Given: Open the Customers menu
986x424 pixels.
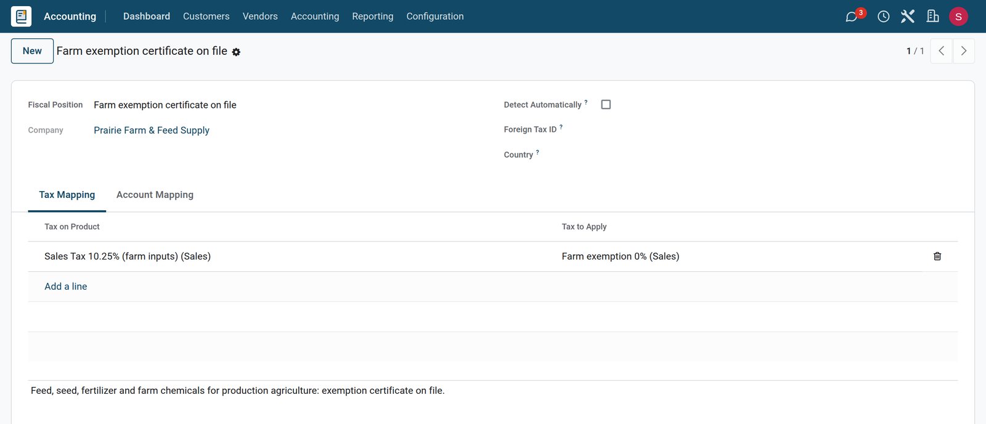Looking at the screenshot, I should point(206,17).
